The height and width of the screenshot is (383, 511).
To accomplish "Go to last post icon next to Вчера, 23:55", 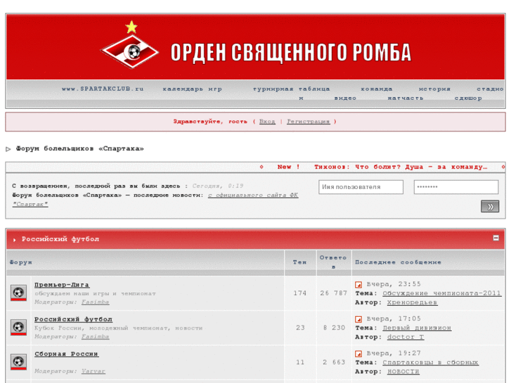I will pos(358,285).
